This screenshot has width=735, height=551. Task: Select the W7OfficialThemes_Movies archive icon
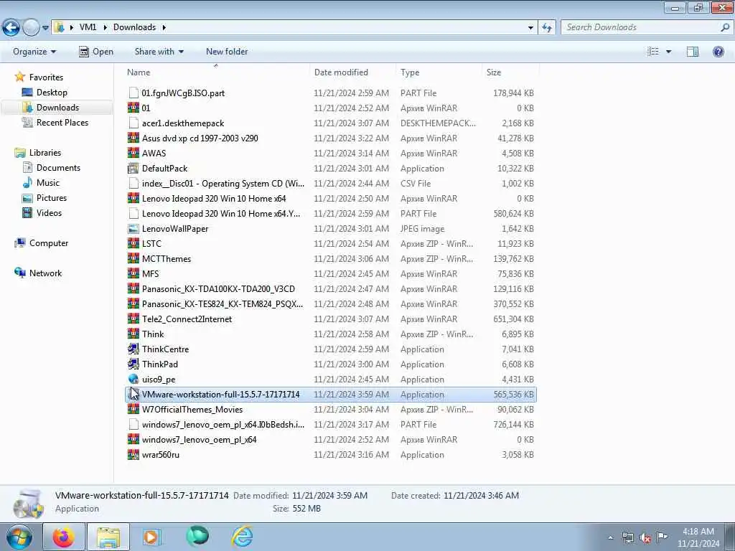point(134,410)
